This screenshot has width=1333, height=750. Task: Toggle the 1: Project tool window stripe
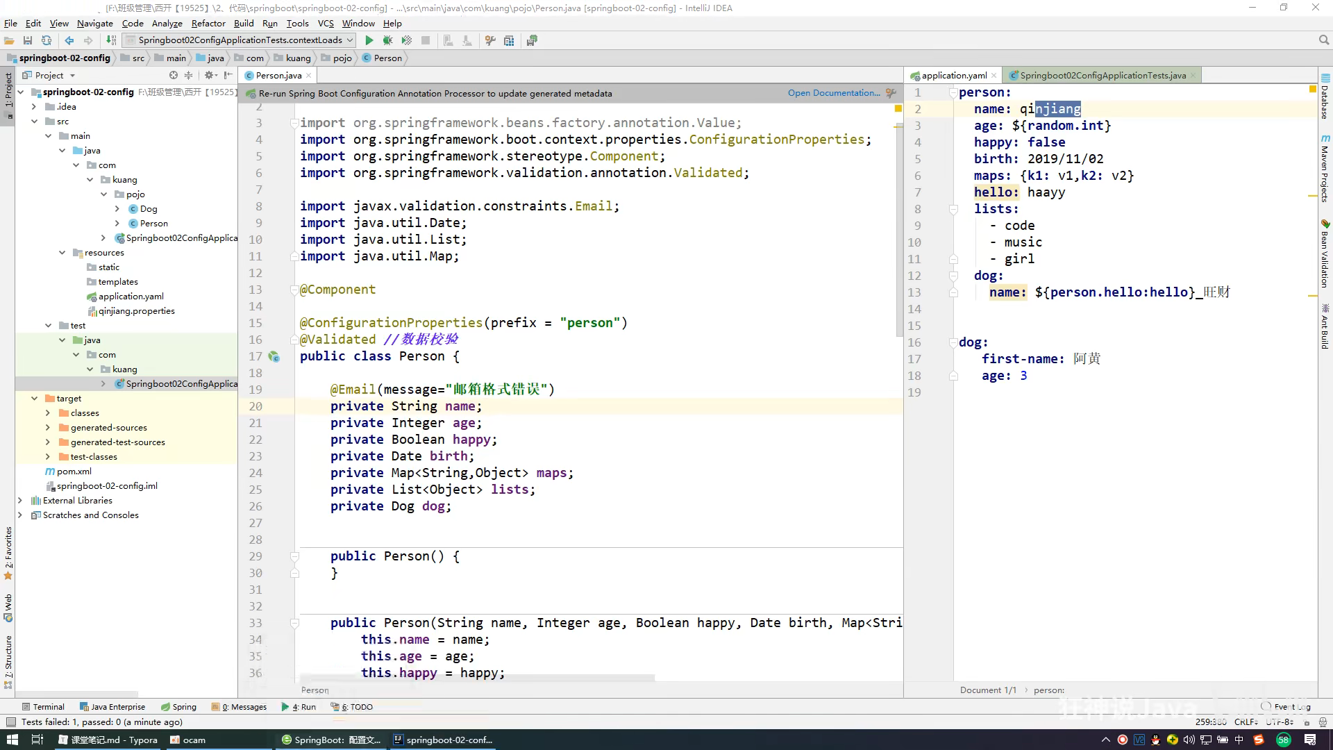[8, 90]
